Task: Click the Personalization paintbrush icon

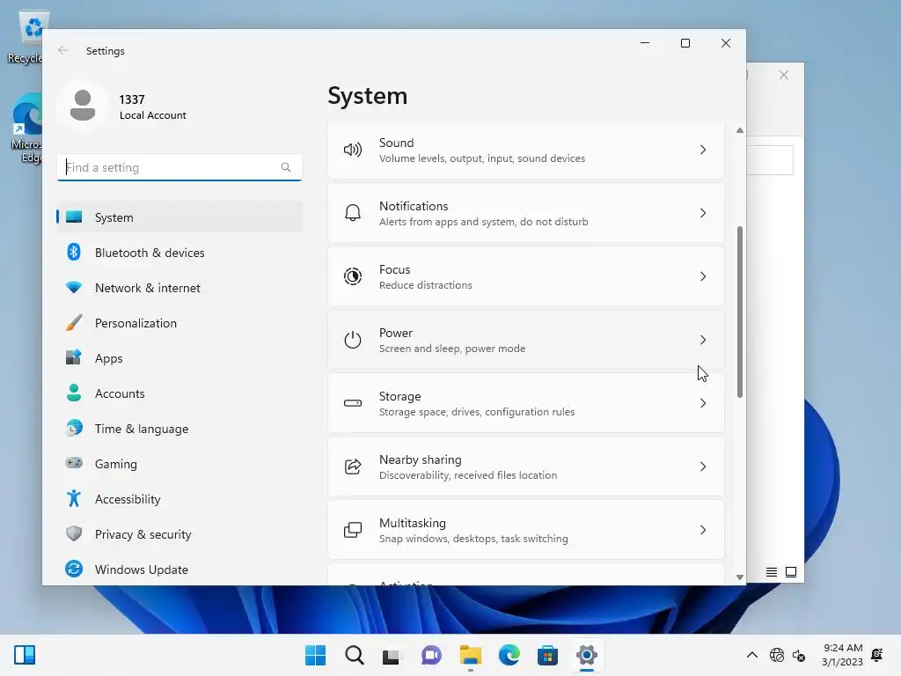Action: coord(74,322)
